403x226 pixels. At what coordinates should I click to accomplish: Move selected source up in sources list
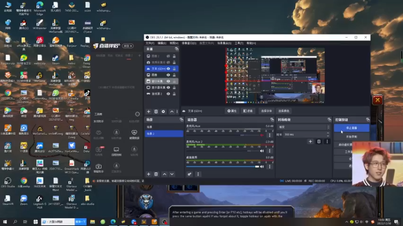pyautogui.click(x=172, y=111)
